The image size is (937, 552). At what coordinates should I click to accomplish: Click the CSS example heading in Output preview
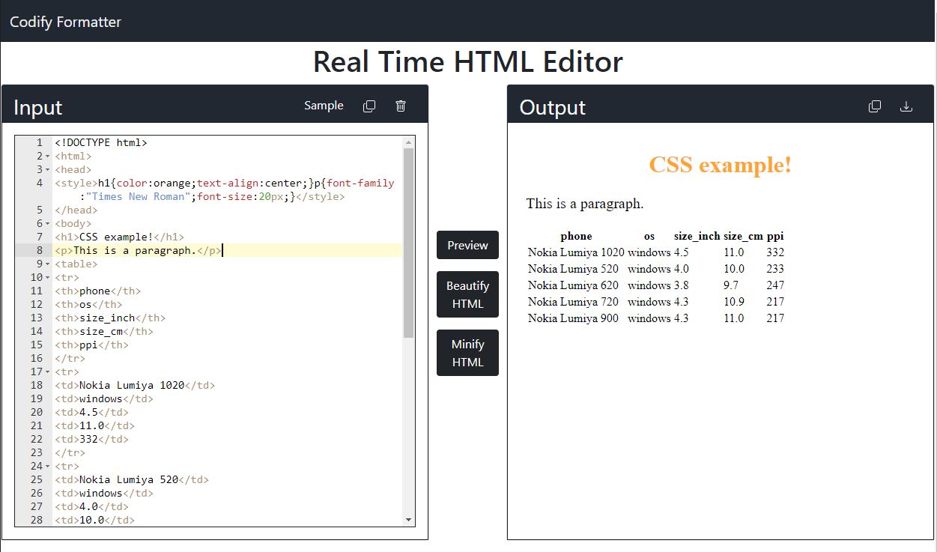tap(719, 165)
